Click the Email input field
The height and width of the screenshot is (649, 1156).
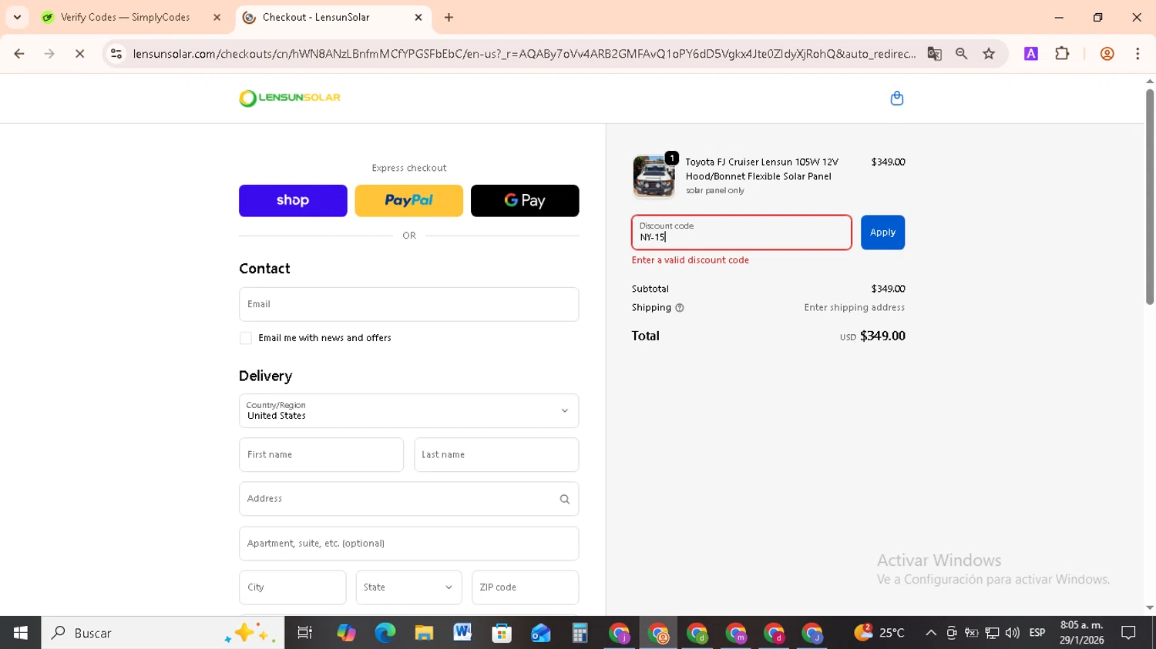point(409,304)
